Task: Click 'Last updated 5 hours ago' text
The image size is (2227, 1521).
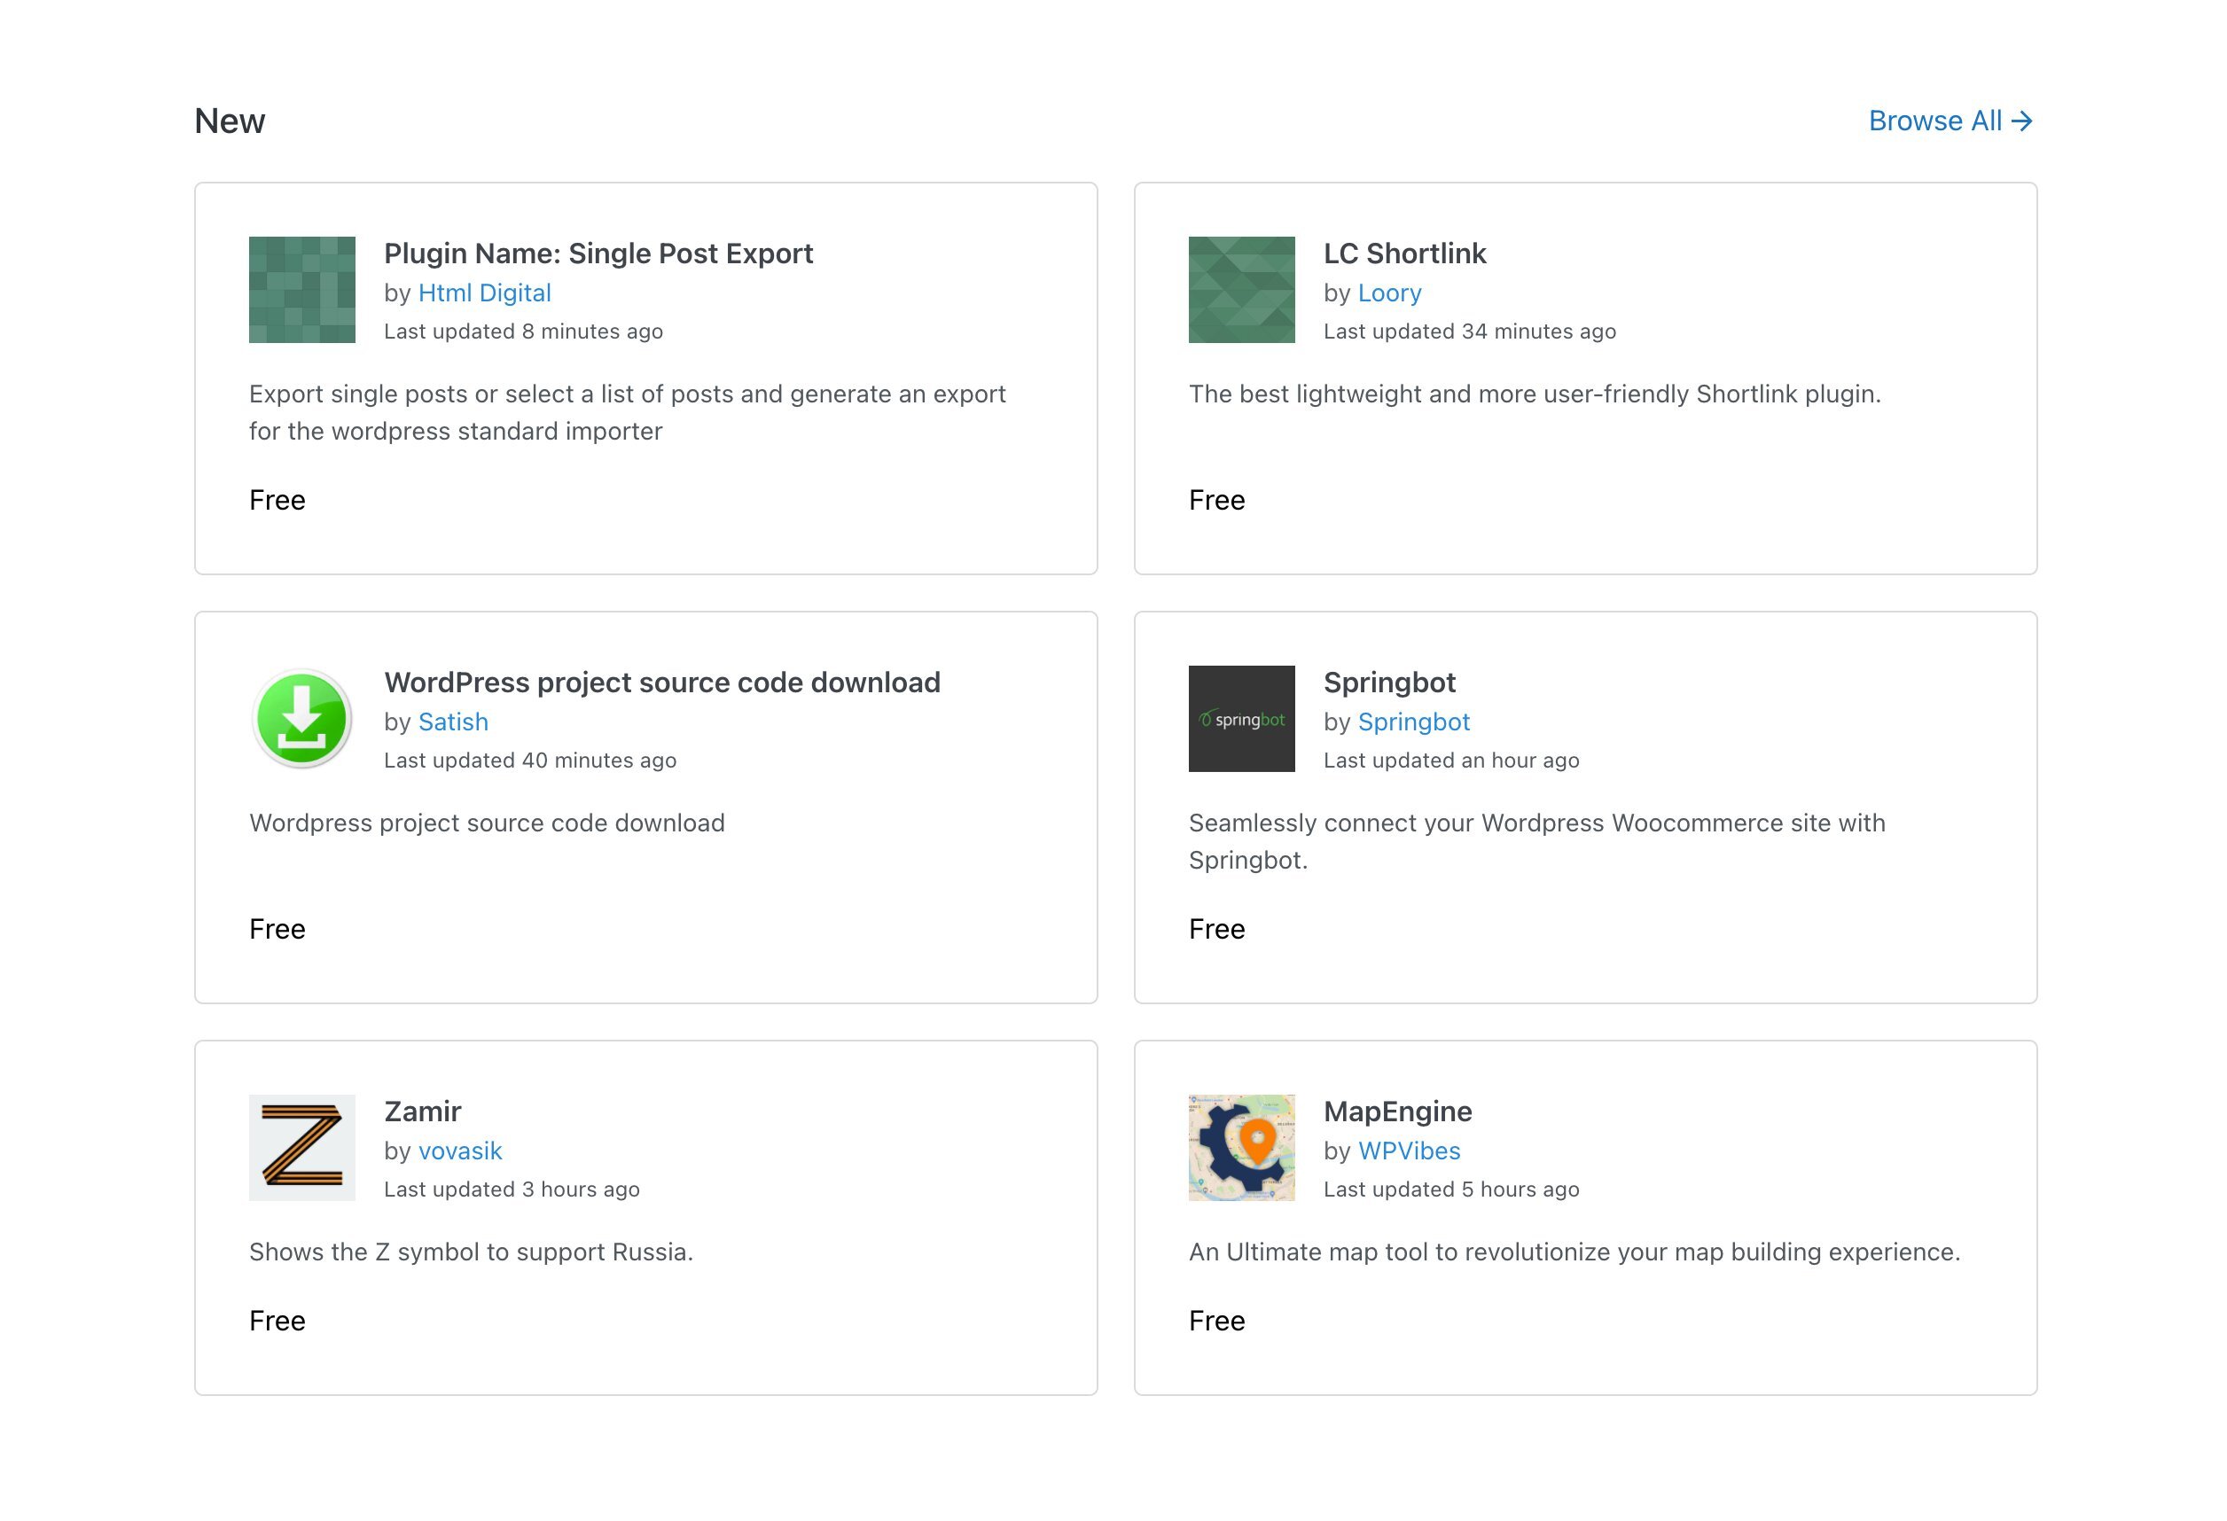Action: coord(1450,1189)
